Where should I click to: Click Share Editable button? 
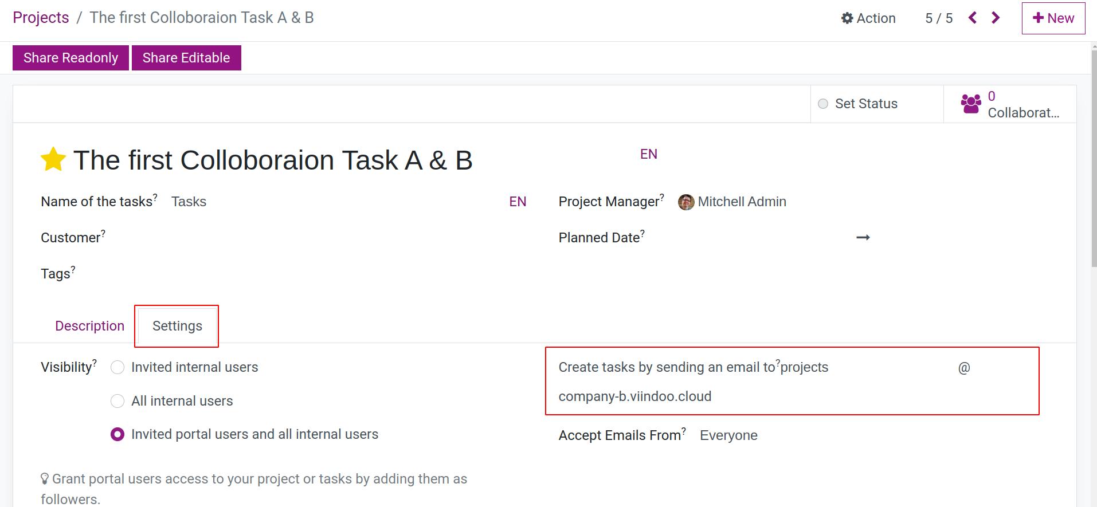click(186, 58)
